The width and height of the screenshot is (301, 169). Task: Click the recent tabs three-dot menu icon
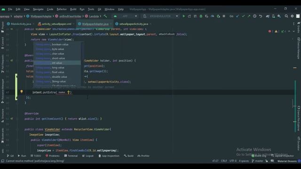click(293, 24)
